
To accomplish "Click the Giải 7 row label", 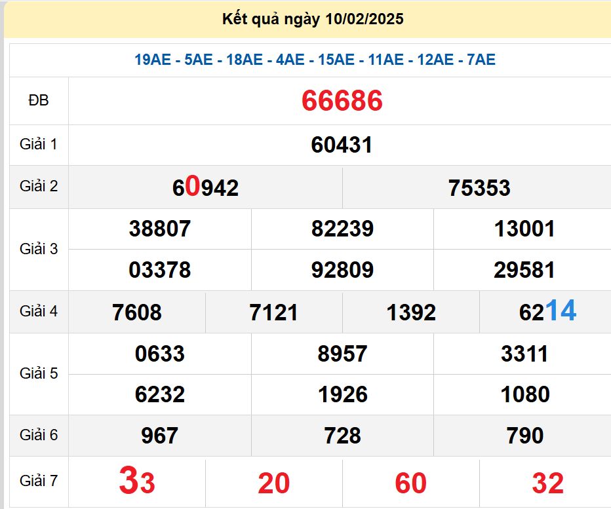I will (39, 481).
